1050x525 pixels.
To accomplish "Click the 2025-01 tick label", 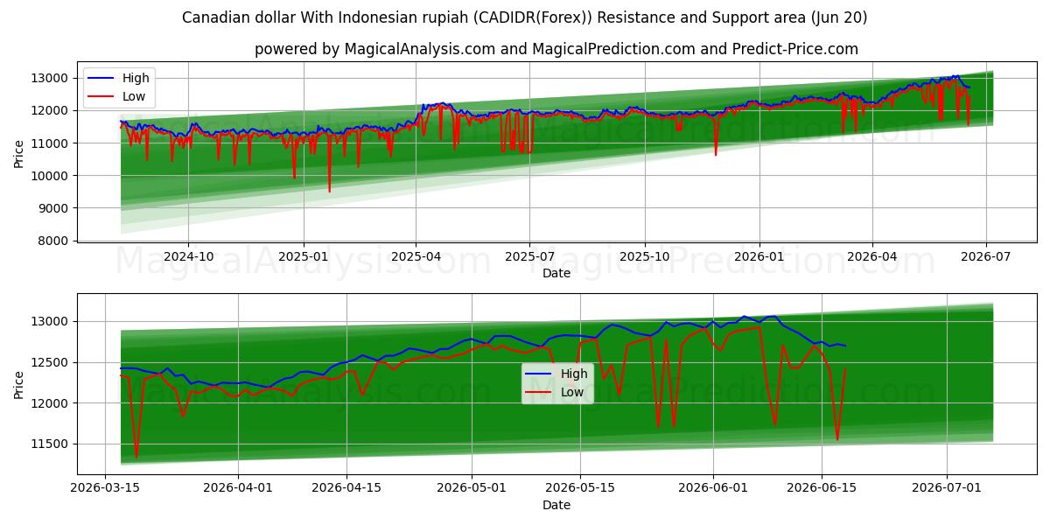I will tap(304, 256).
